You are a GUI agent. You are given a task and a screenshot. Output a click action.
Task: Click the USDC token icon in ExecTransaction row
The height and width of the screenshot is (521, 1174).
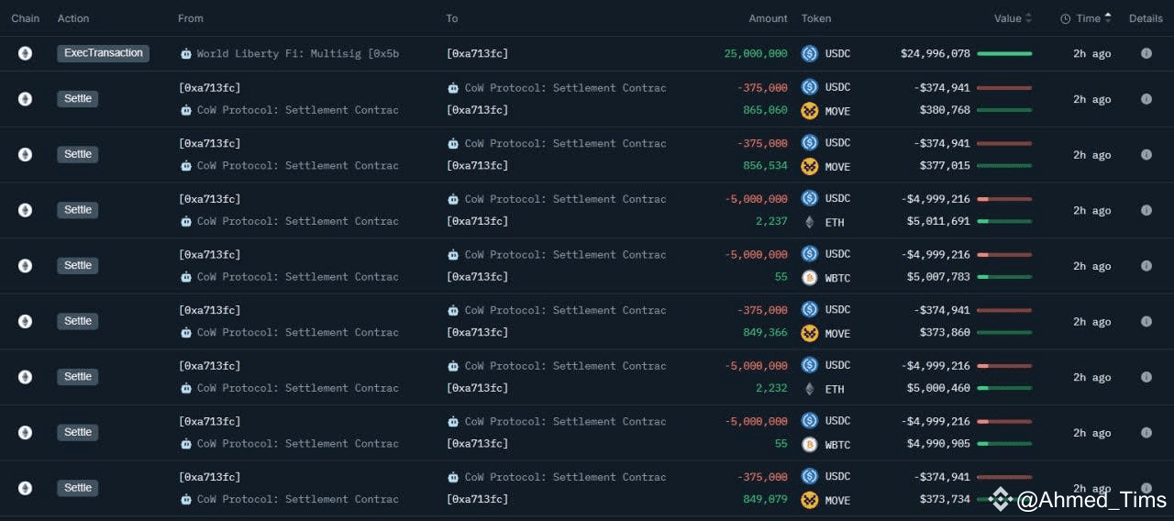(809, 53)
